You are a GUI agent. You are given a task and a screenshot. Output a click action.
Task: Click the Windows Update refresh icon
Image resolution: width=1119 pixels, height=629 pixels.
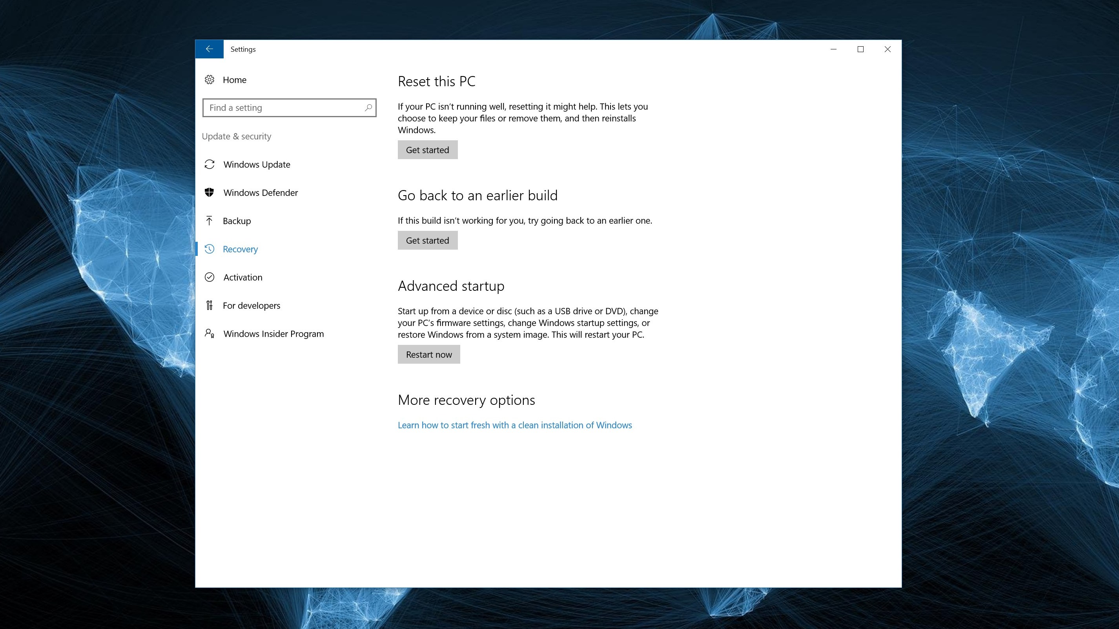pos(210,165)
